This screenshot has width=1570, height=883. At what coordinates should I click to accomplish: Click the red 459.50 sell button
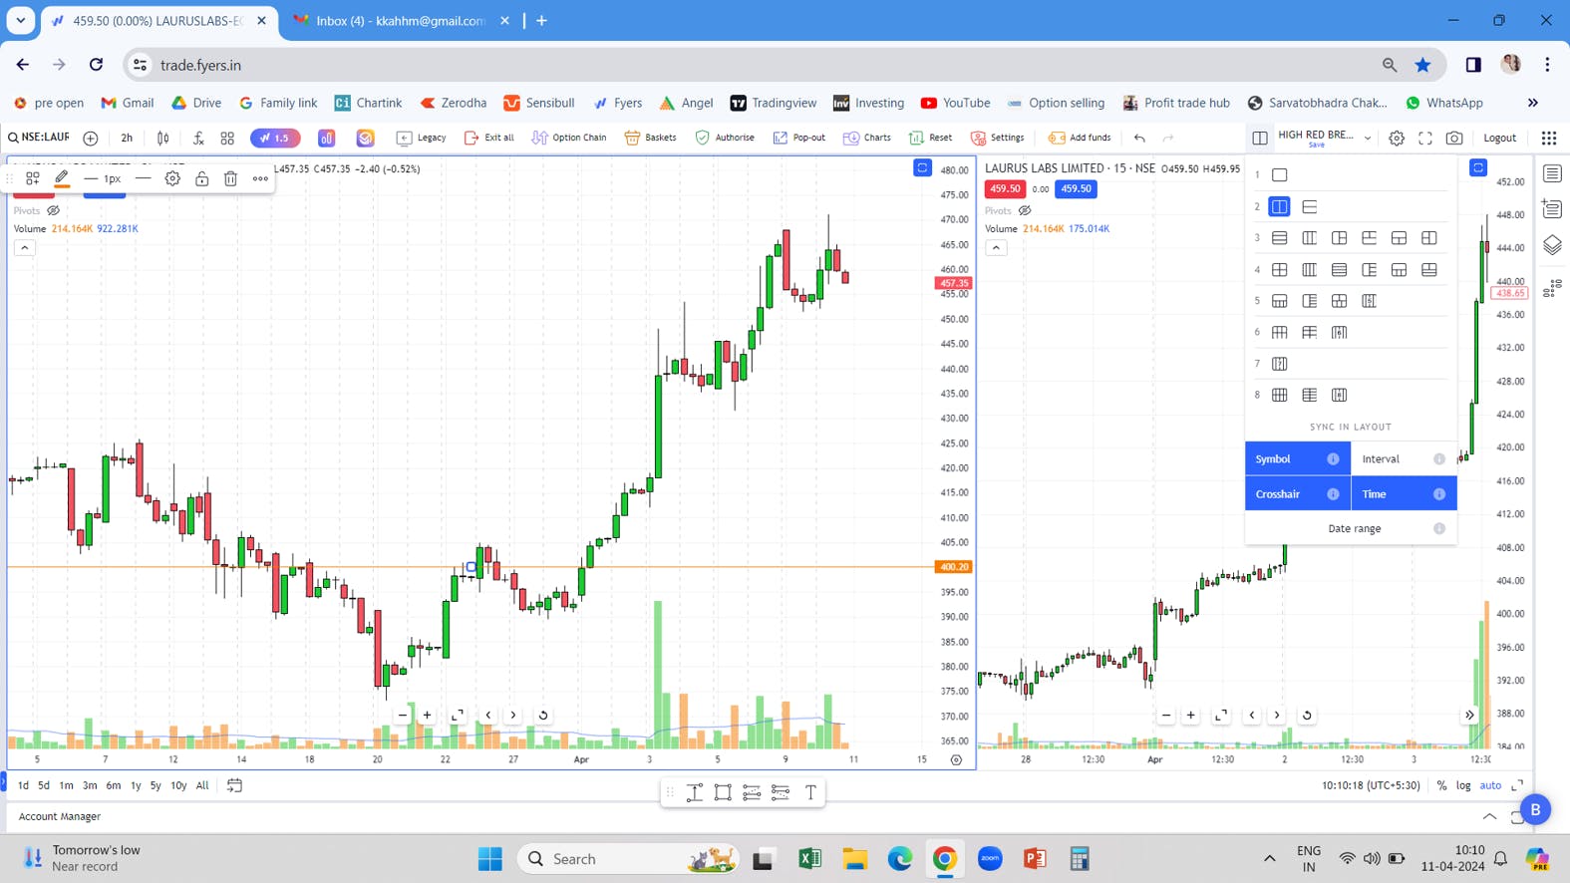click(1005, 188)
